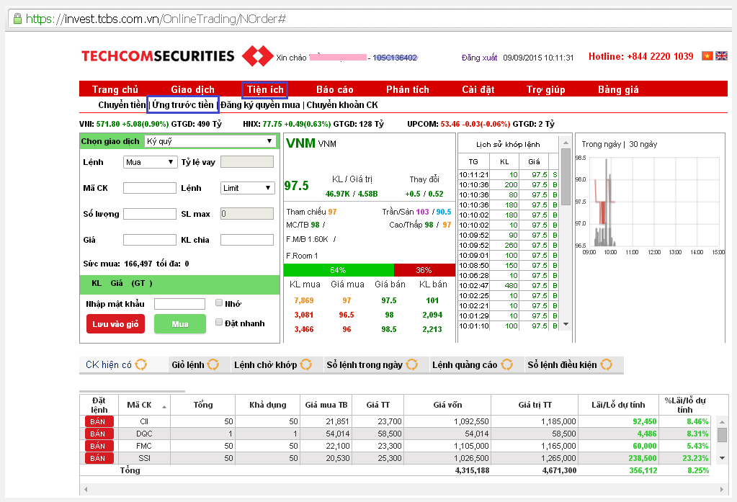Click the Giá mua 97 price
This screenshot has height=502, width=737.
(347, 300)
